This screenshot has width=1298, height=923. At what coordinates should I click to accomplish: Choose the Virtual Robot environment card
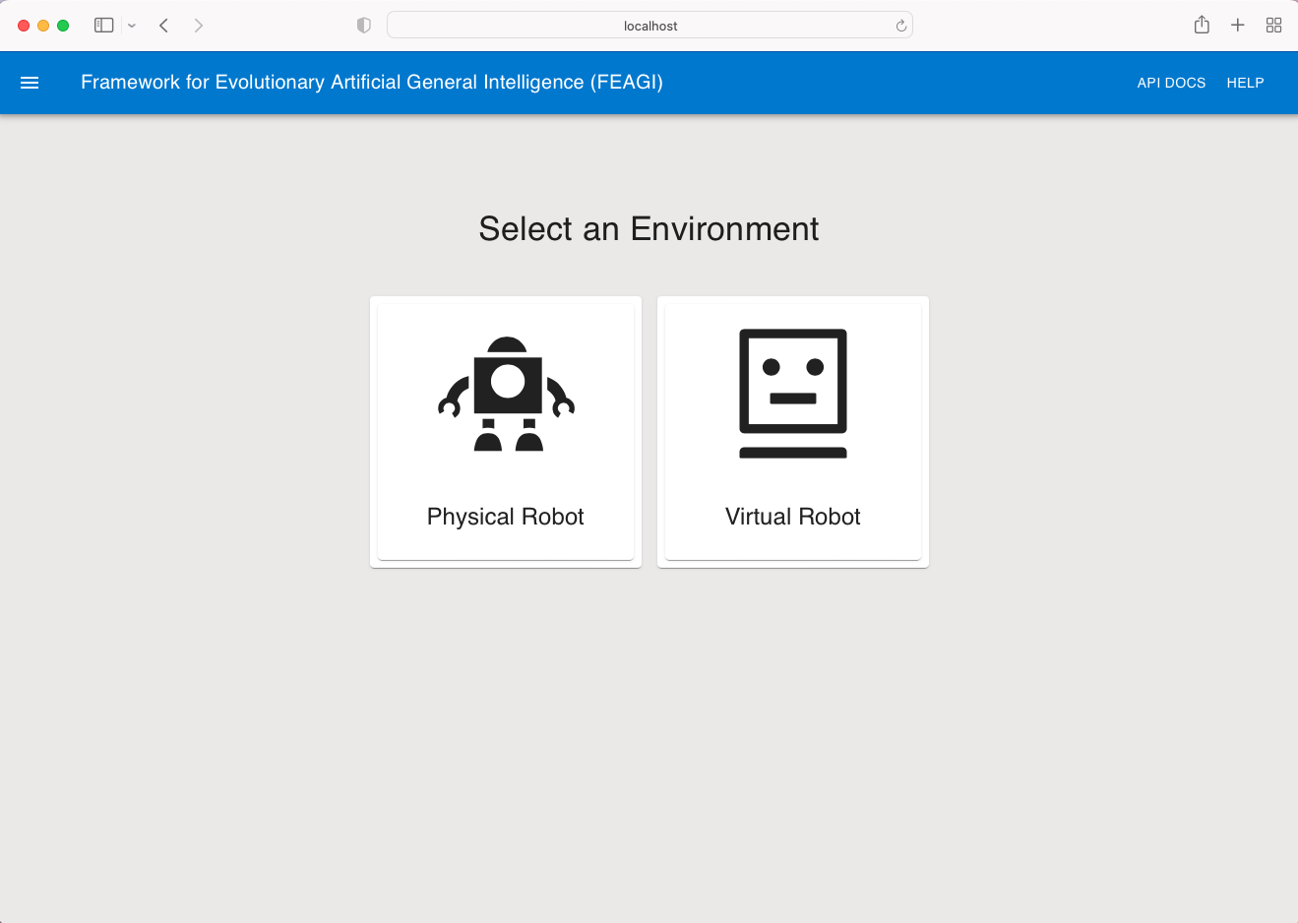pyautogui.click(x=793, y=432)
